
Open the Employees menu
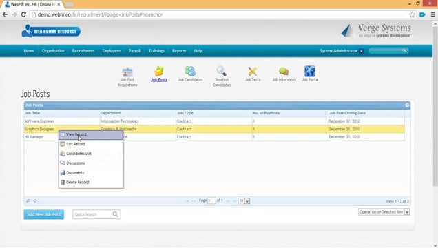112,51
